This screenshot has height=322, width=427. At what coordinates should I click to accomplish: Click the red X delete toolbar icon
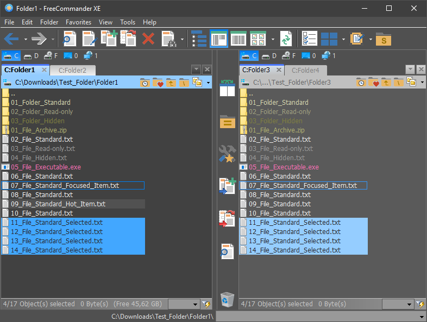click(148, 39)
